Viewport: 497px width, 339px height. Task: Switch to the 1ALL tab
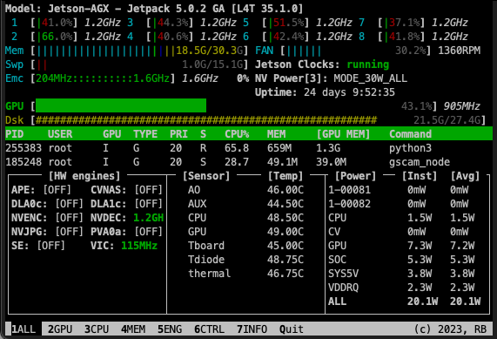click(24, 329)
